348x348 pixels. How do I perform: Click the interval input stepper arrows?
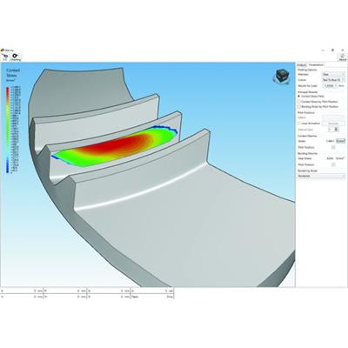337,130
